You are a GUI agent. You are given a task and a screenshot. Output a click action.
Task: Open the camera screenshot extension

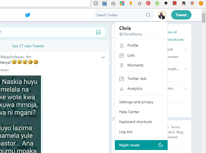point(113,4)
